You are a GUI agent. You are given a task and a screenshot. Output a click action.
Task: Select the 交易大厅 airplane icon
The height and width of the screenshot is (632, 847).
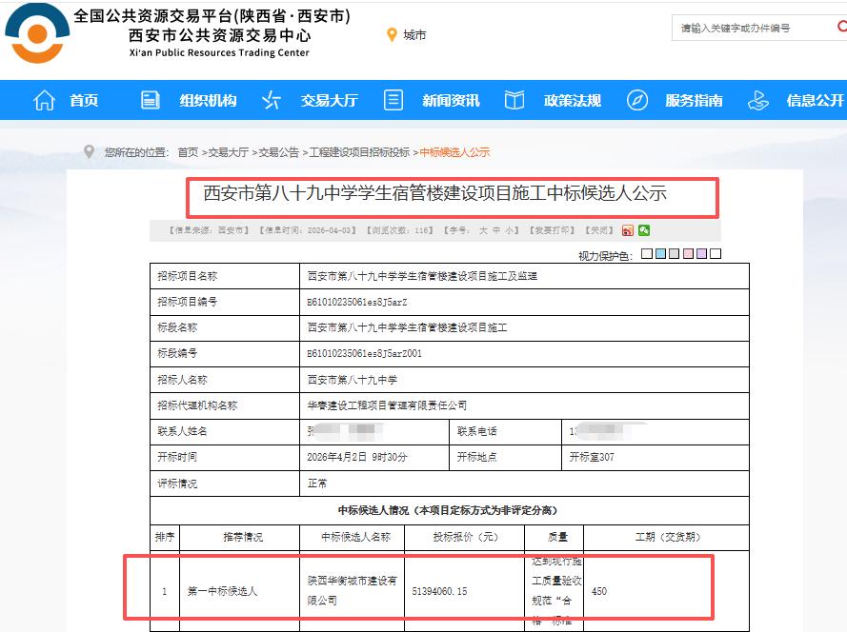(270, 99)
